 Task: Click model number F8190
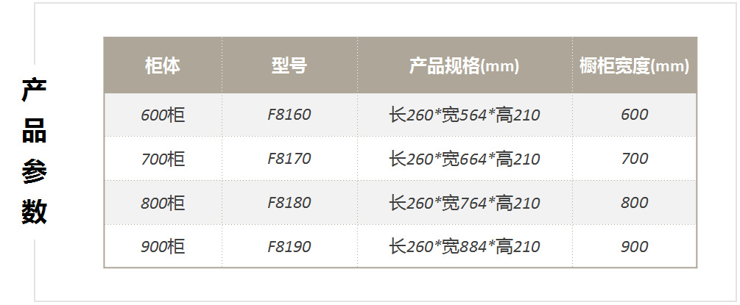click(289, 247)
